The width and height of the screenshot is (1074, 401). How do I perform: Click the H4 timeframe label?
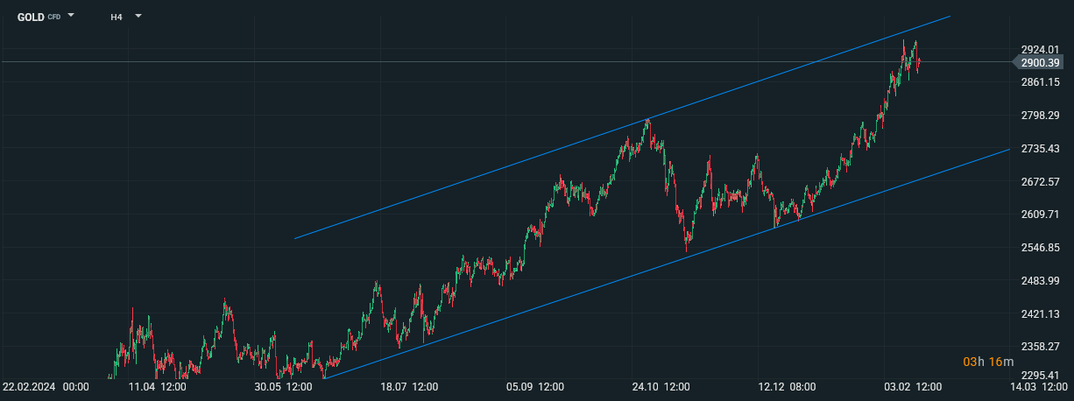point(117,17)
